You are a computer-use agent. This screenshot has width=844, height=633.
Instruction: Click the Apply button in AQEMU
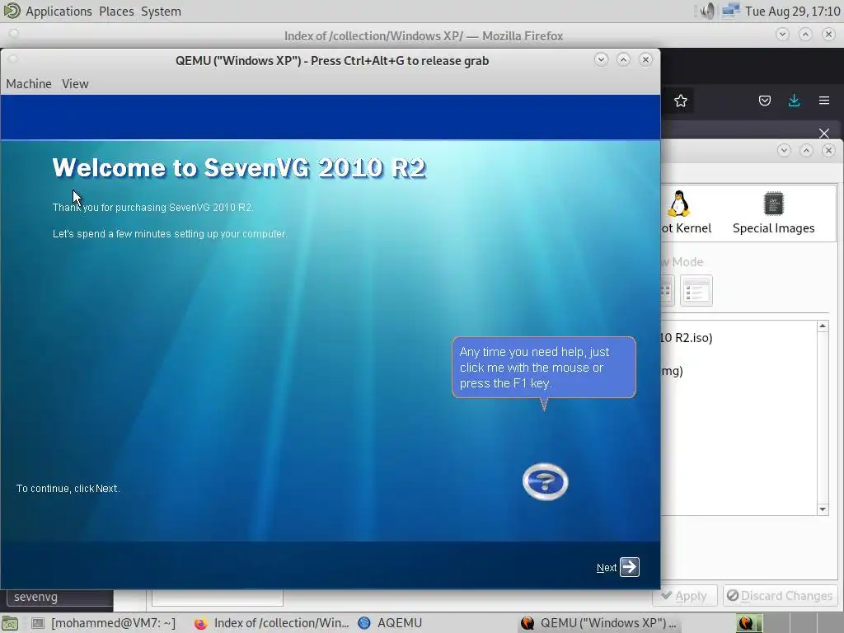pos(685,596)
